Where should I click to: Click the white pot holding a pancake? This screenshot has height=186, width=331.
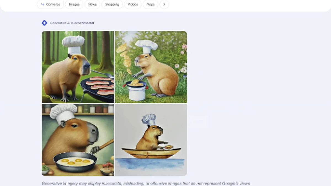pos(137,90)
